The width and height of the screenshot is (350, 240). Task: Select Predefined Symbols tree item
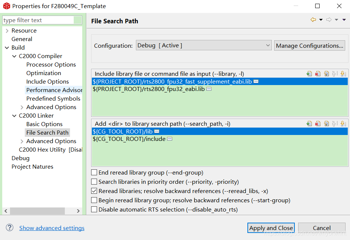[x=53, y=98]
